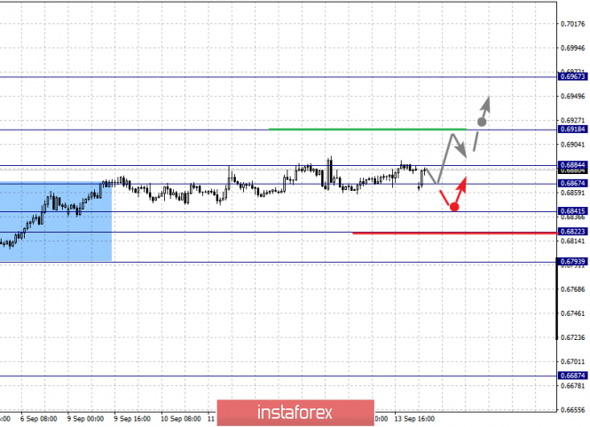Select the red horizontal stop line
Screen dimensions: 590x427
click(455, 233)
